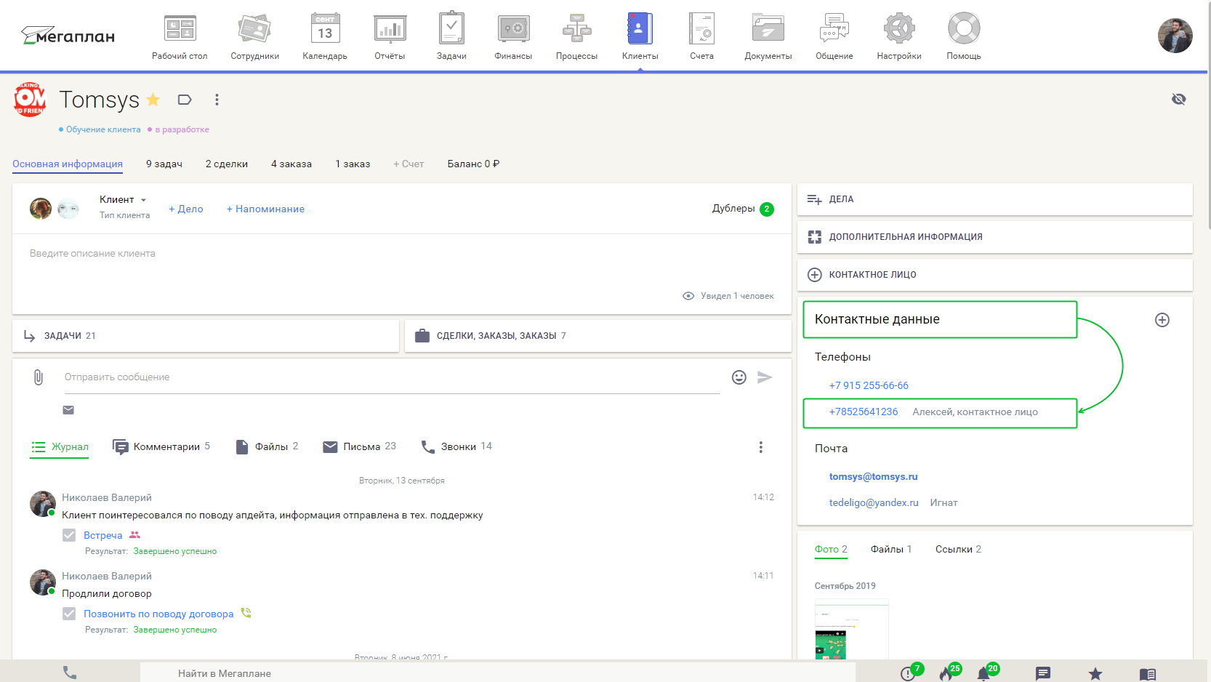This screenshot has width=1211, height=682.
Task: Expand ЗАДАЧИ 21 section
Action: click(x=206, y=336)
